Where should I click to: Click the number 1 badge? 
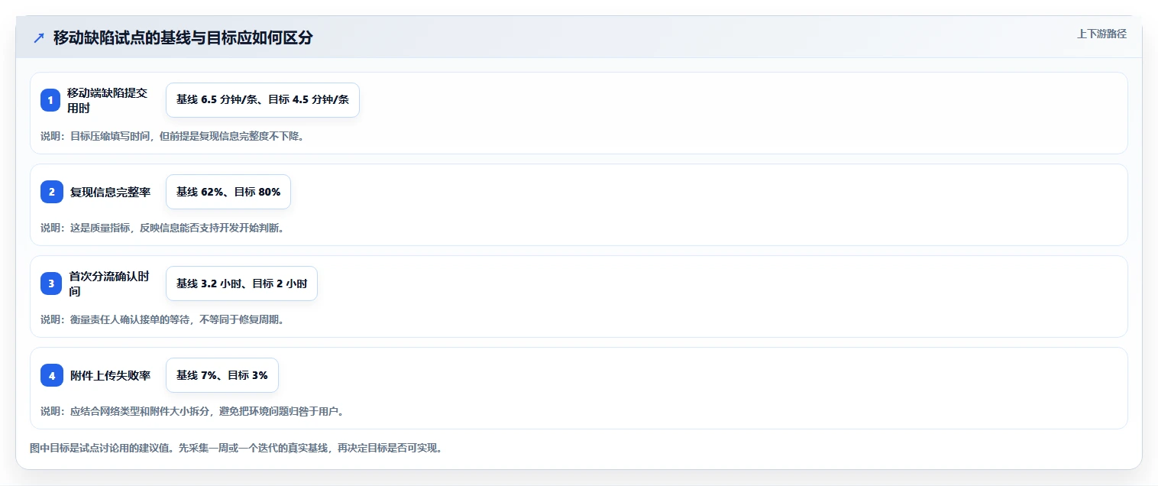50,100
